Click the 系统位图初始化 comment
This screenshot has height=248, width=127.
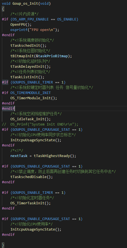tap(30, 51)
